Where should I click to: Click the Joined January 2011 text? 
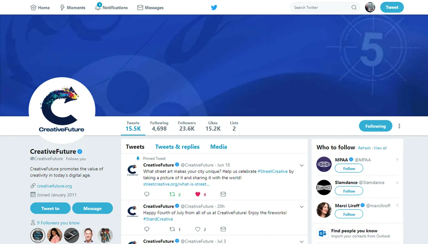click(57, 195)
